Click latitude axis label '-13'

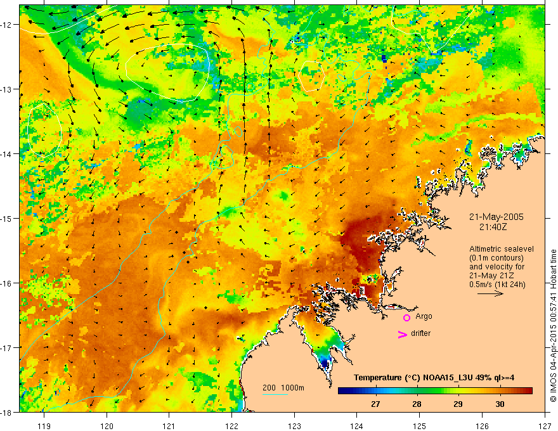click(7, 89)
